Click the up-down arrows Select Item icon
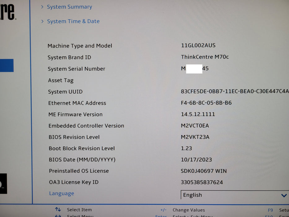Viewport: 289px width, 217px height. tap(58, 210)
